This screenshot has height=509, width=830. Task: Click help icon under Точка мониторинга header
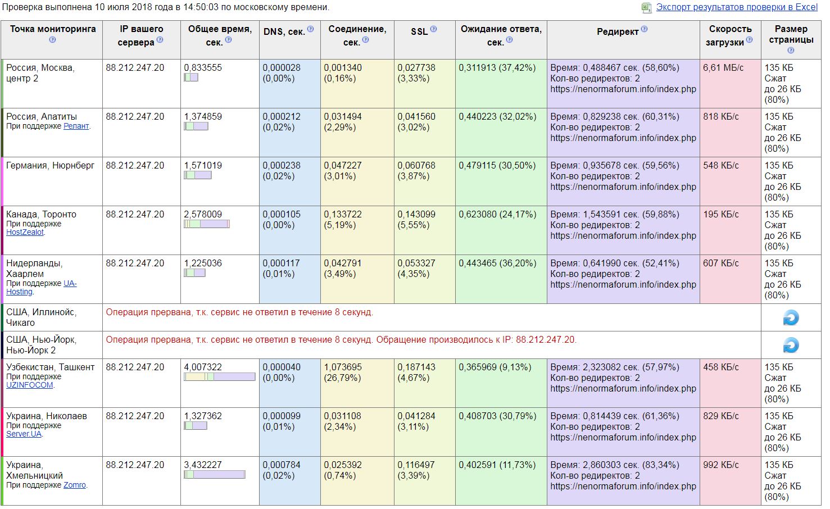52,40
